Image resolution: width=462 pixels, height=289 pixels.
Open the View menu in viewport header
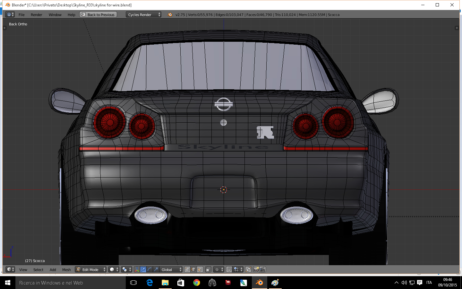pos(23,270)
